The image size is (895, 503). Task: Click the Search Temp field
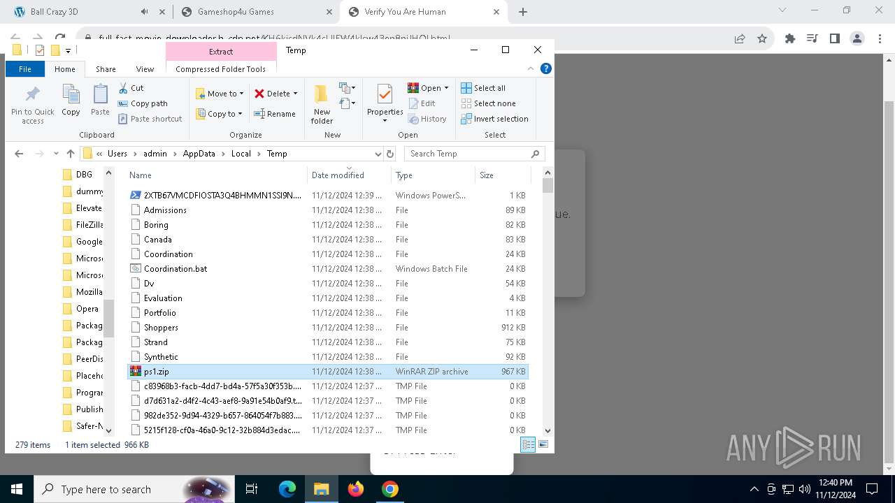click(x=474, y=154)
